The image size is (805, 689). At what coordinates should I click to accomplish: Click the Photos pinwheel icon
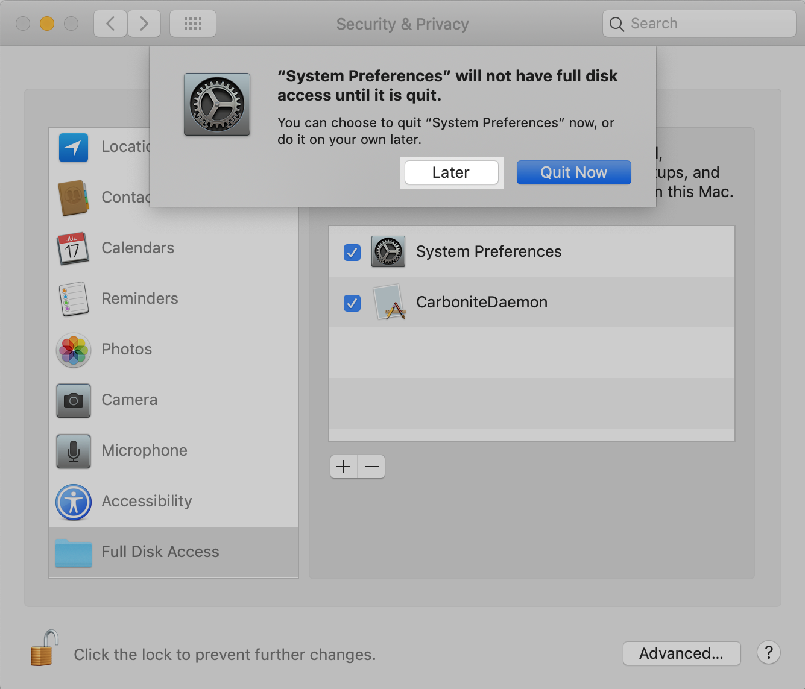73,350
